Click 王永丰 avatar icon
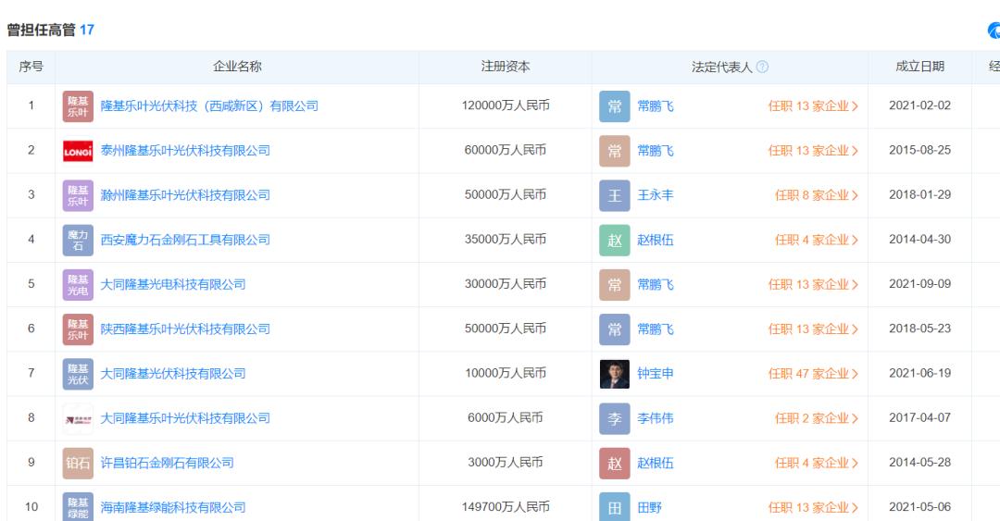 point(614,196)
